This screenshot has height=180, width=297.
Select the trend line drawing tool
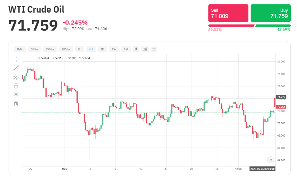click(x=16, y=68)
